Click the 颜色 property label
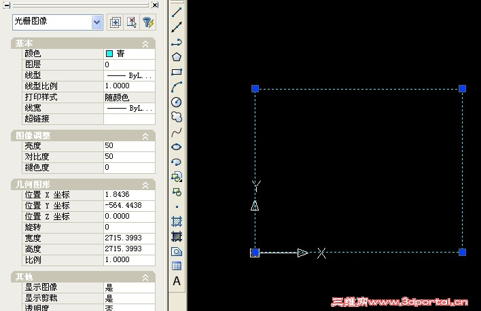Image resolution: width=481 pixels, height=311 pixels. (33, 54)
